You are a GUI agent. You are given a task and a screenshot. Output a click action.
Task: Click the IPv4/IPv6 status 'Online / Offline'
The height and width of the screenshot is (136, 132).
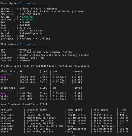pos(35,39)
